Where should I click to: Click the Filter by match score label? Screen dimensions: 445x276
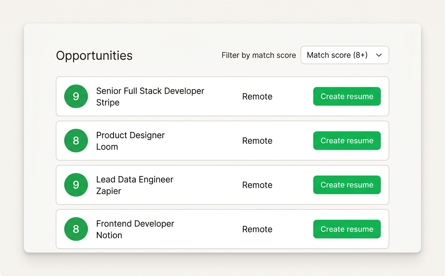258,55
